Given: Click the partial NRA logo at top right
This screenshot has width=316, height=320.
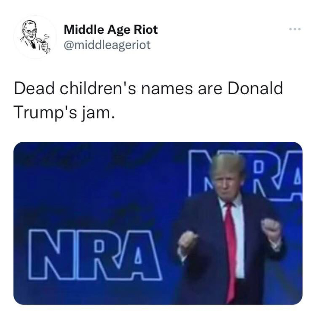Looking at the screenshot, I should pyautogui.click(x=245, y=176).
